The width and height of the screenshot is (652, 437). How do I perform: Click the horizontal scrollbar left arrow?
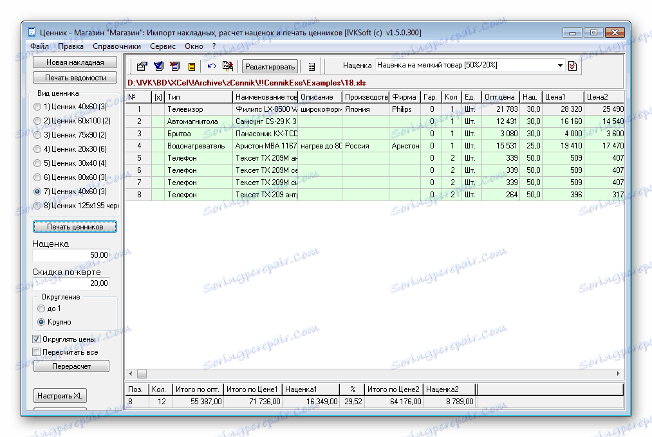131,373
